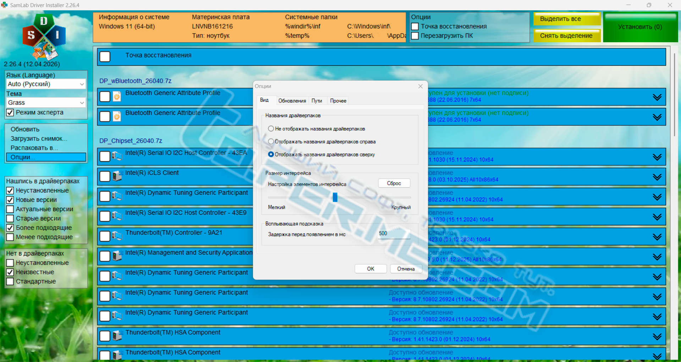Click the icon for Intel(R) Management and Security Application

point(117,256)
